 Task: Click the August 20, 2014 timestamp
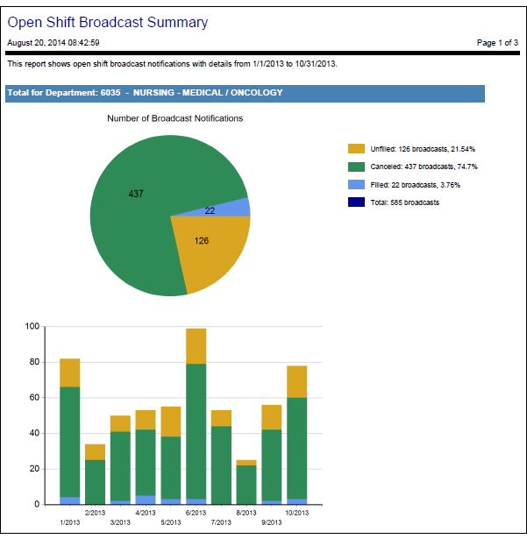[53, 42]
